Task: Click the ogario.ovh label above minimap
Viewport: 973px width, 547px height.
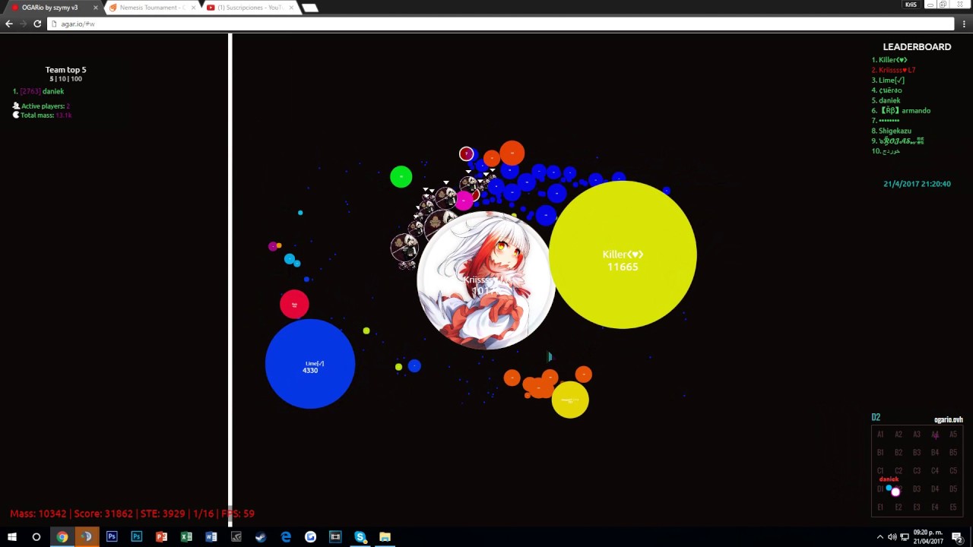Action: (x=948, y=420)
